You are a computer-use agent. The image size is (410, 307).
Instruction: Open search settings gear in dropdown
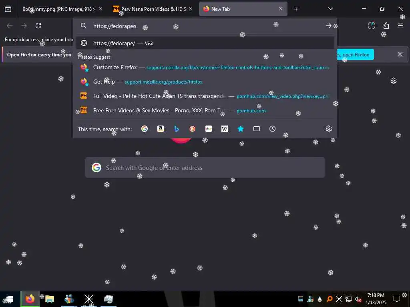click(x=329, y=129)
